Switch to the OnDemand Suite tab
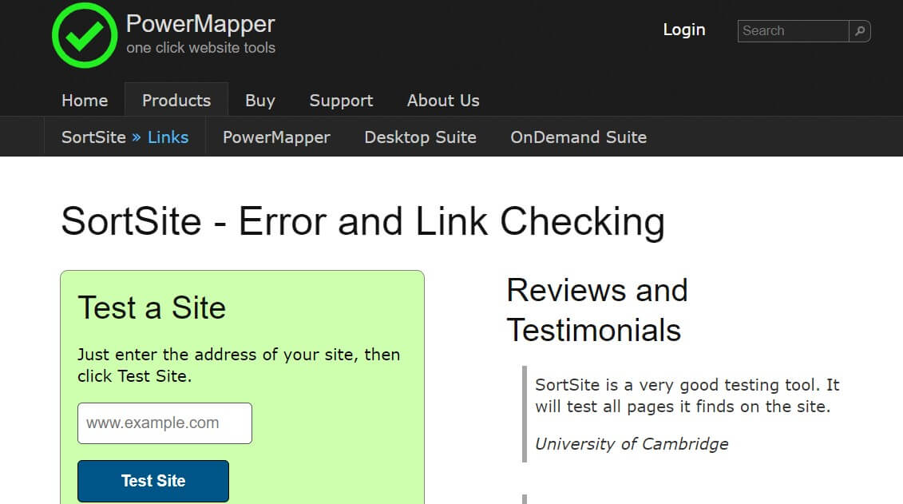This screenshot has height=504, width=903. (x=578, y=137)
